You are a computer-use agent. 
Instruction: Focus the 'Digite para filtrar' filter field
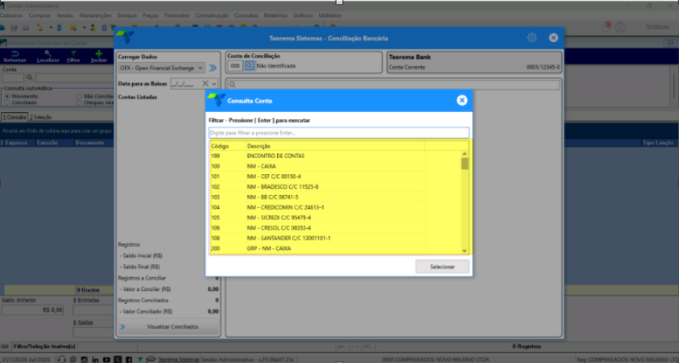338,133
